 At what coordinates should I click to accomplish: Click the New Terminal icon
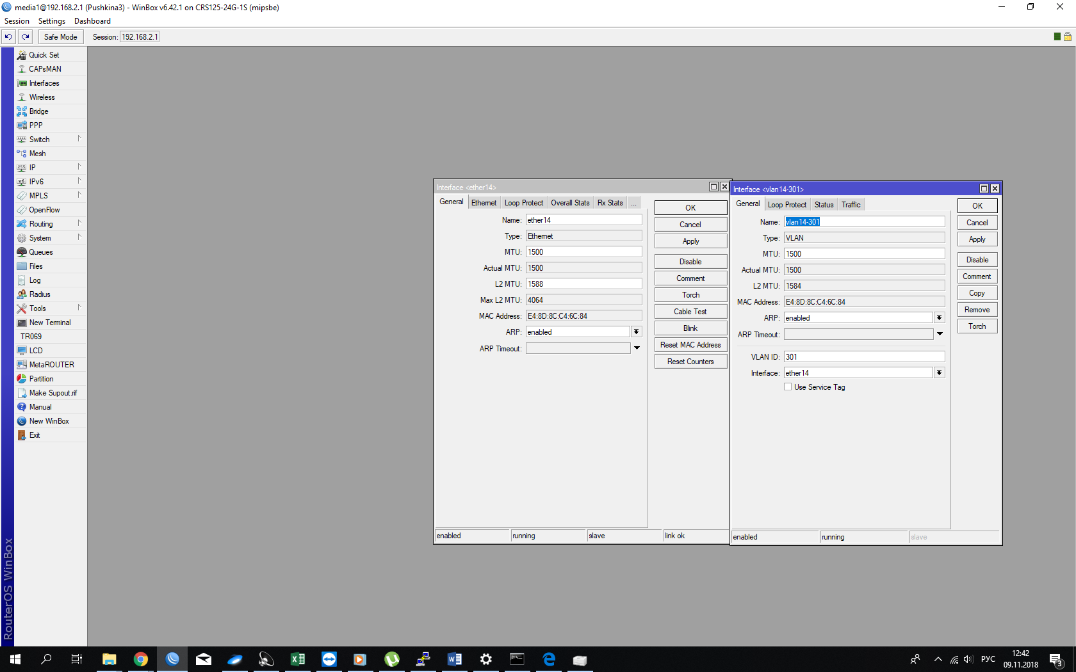[x=22, y=323]
